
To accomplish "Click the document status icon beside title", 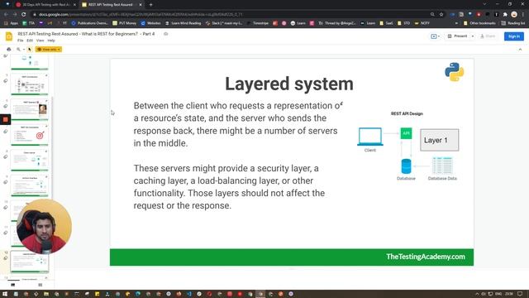I will click(165, 34).
